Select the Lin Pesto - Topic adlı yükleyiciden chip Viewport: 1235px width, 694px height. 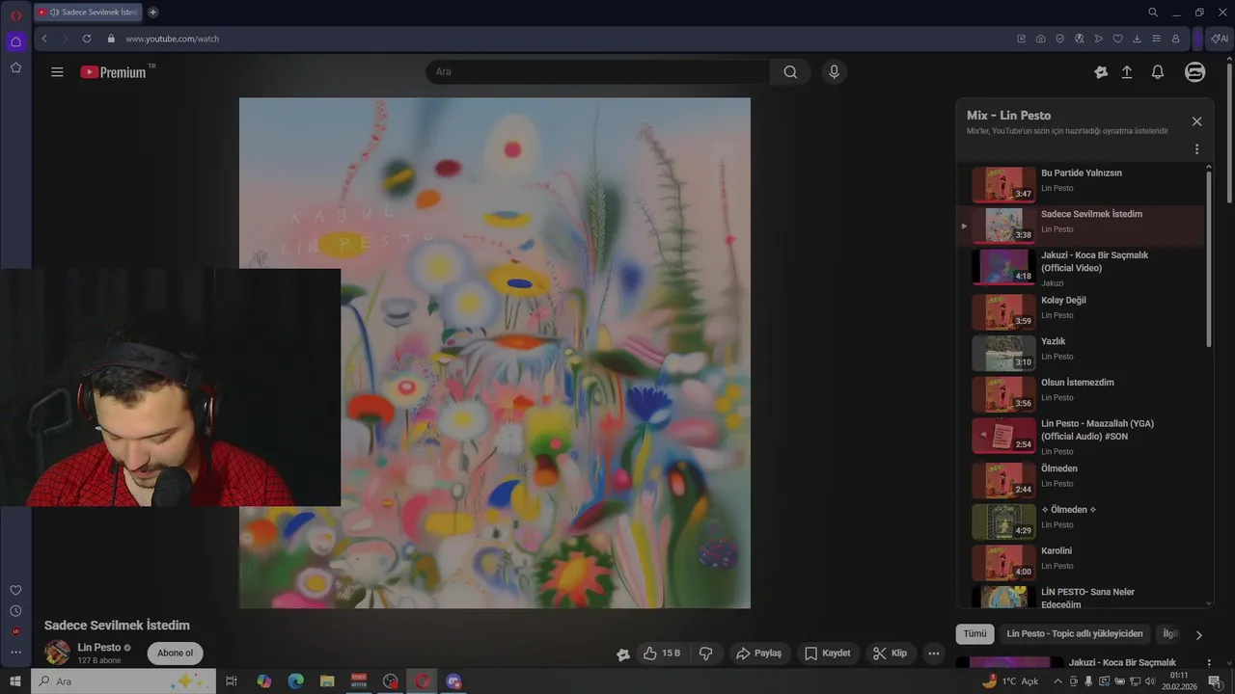click(x=1074, y=634)
